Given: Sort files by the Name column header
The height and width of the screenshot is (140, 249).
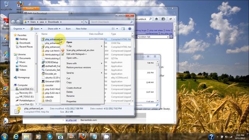Looking at the screenshot, I should (x=44, y=34).
